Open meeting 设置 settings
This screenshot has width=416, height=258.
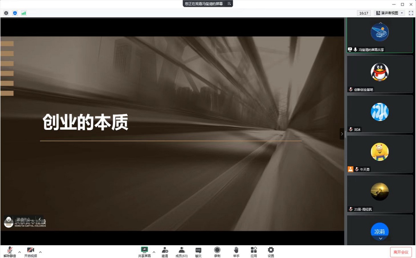point(271,252)
